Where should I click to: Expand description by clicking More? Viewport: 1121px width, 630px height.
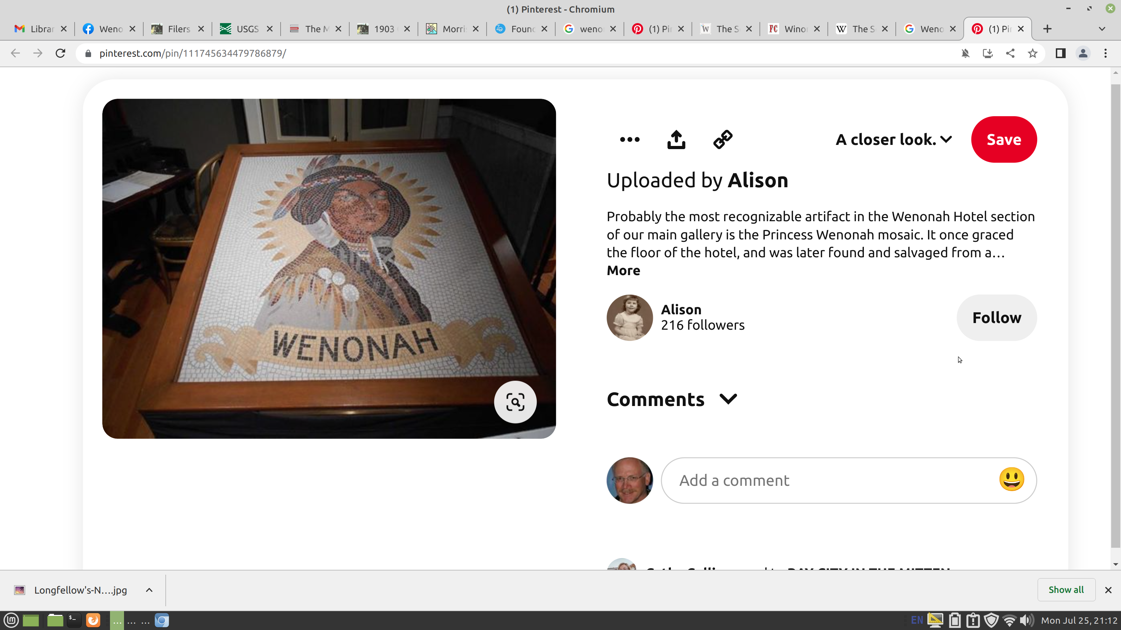tap(623, 271)
